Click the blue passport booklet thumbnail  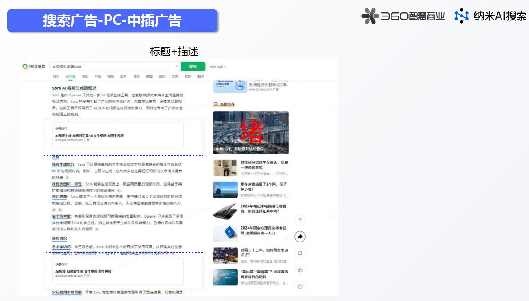pyautogui.click(x=225, y=233)
